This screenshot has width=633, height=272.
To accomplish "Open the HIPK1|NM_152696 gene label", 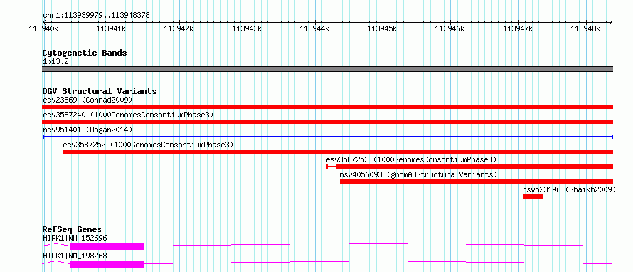I will tap(75, 238).
